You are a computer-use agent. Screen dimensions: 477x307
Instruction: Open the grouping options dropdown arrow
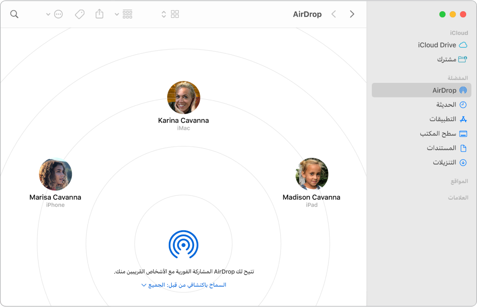pos(116,14)
